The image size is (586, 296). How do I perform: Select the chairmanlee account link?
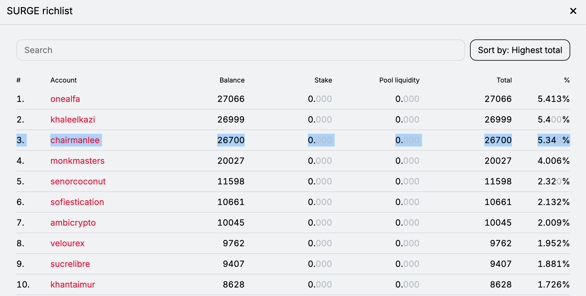(x=75, y=140)
